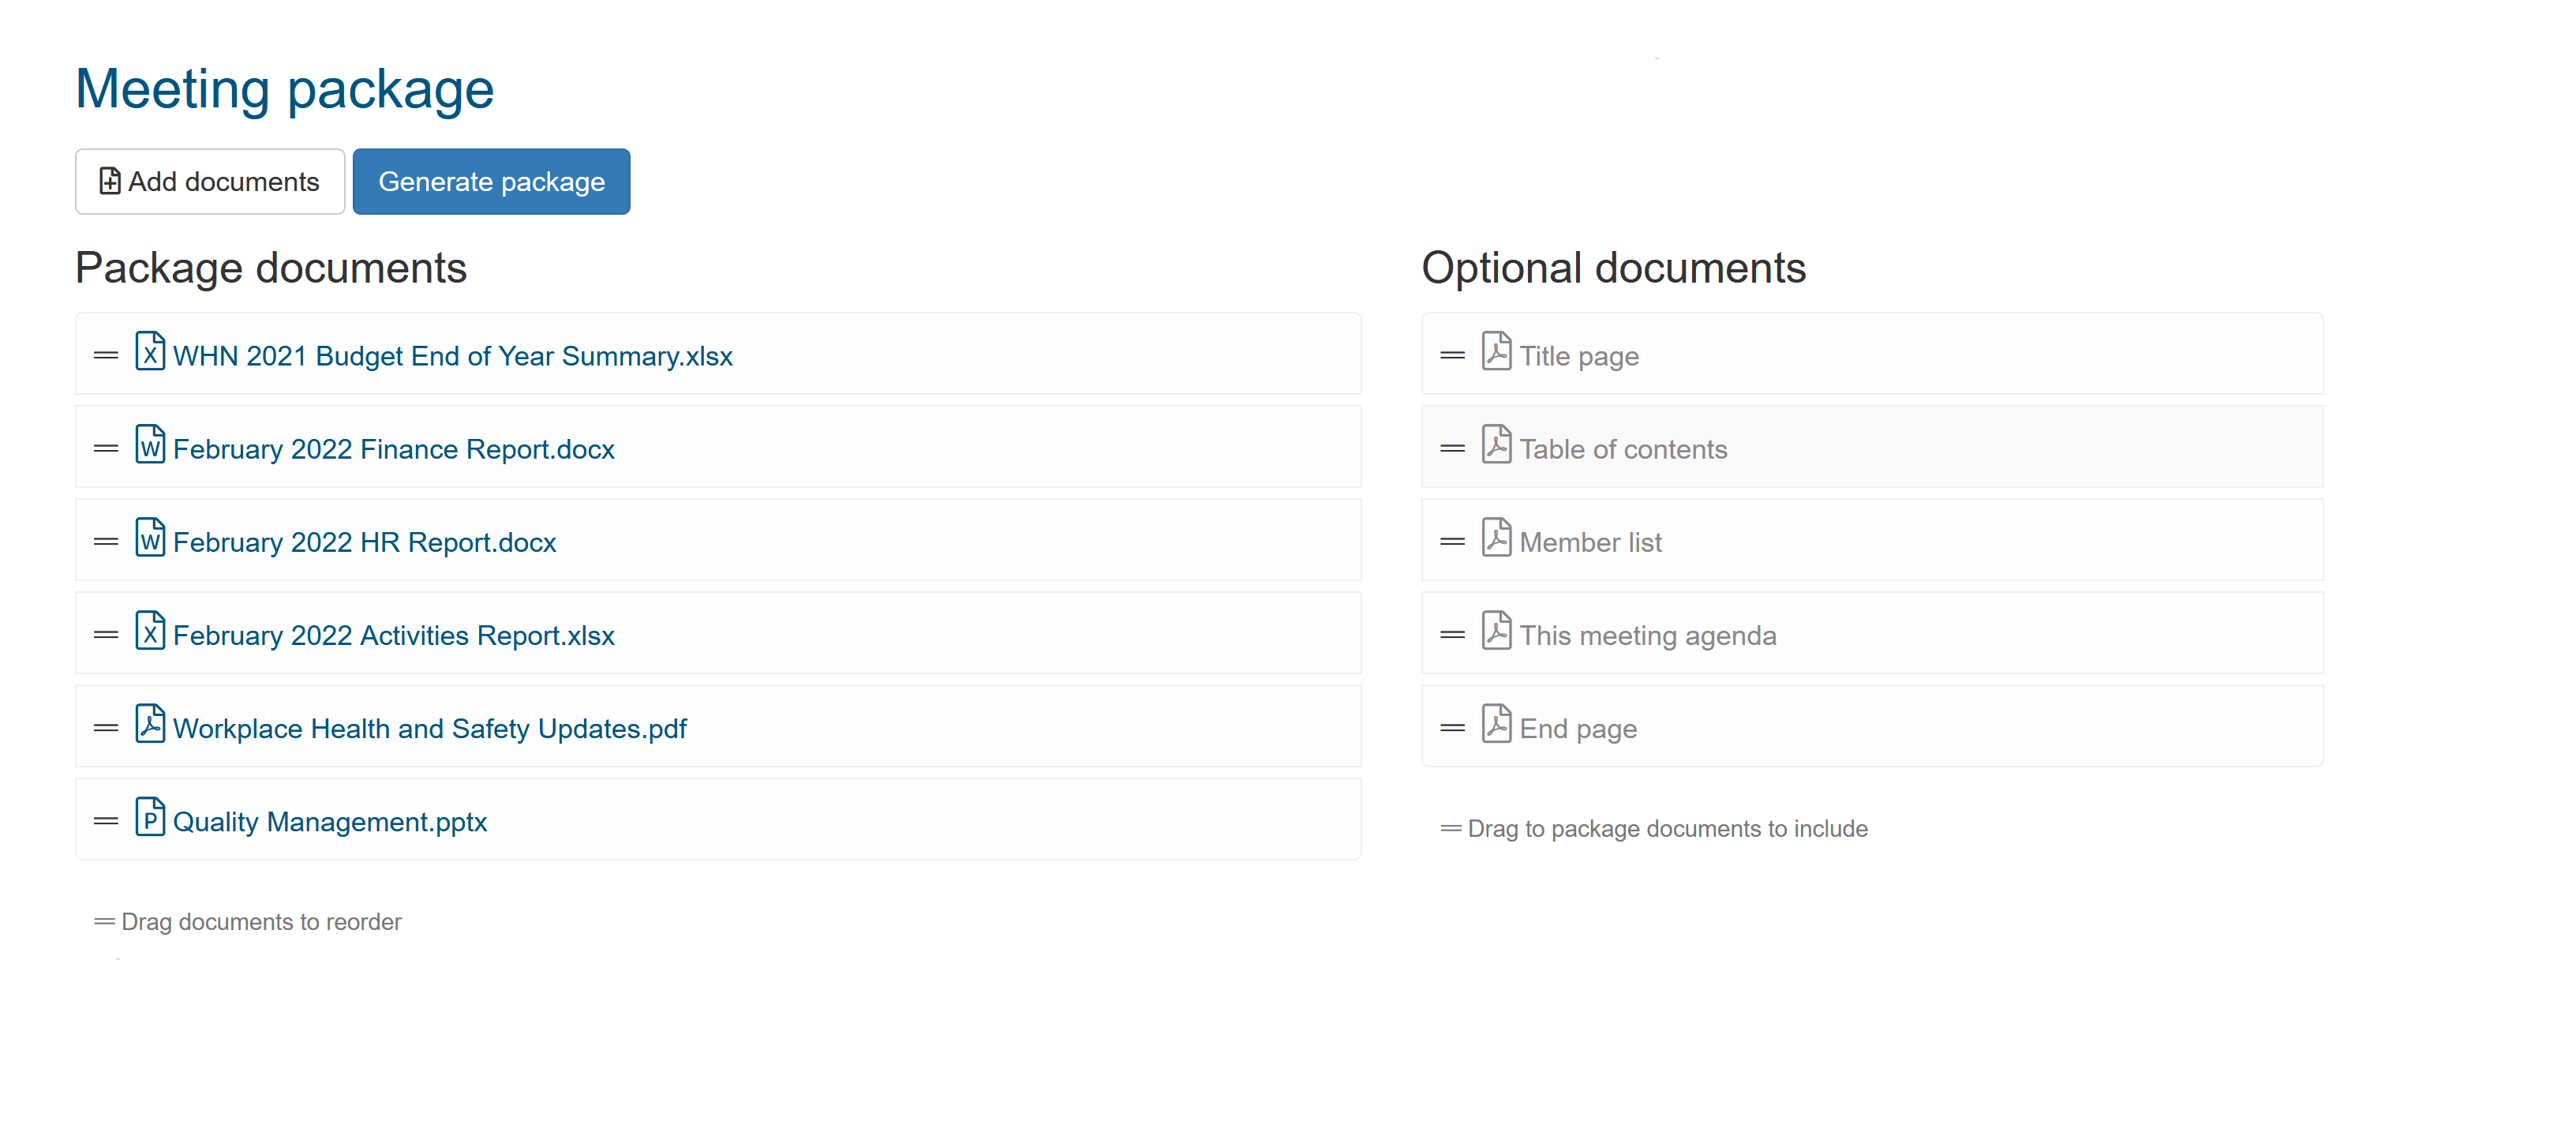Select Title page optional document

click(x=1578, y=353)
